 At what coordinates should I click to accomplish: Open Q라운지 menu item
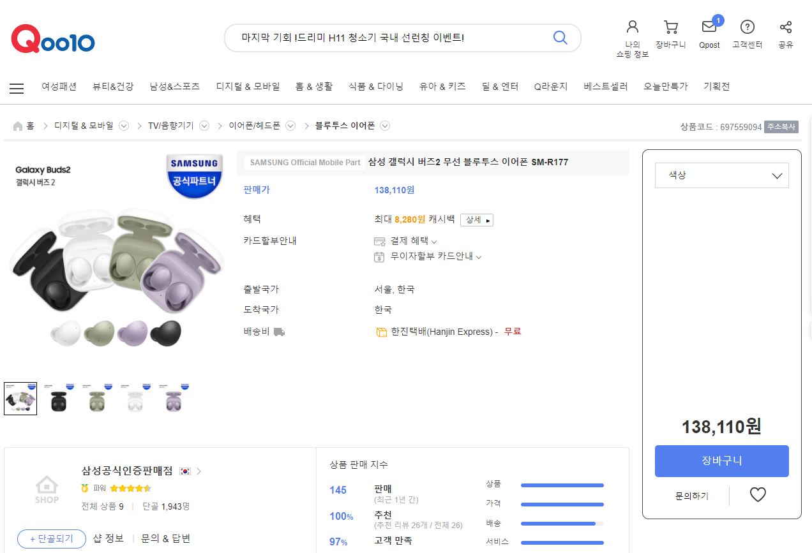pos(551,86)
